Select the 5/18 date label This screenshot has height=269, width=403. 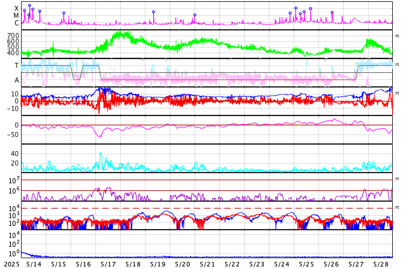pyautogui.click(x=133, y=264)
